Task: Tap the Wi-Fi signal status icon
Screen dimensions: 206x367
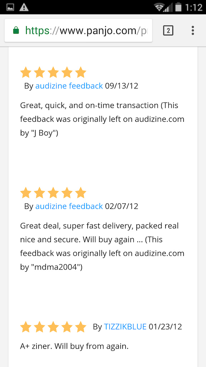Action: point(159,7)
